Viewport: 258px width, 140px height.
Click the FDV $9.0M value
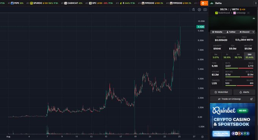[x=233, y=49]
